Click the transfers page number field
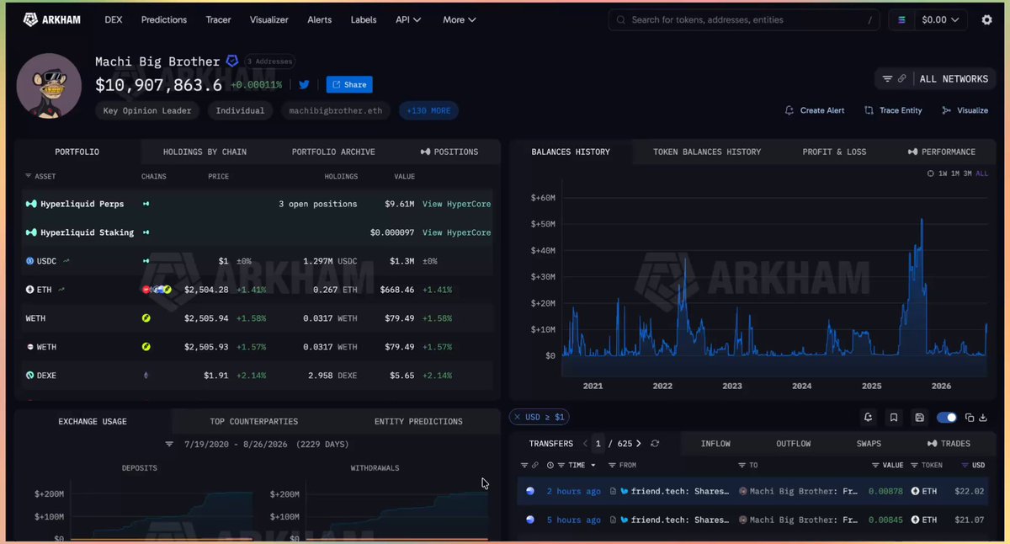 click(598, 443)
